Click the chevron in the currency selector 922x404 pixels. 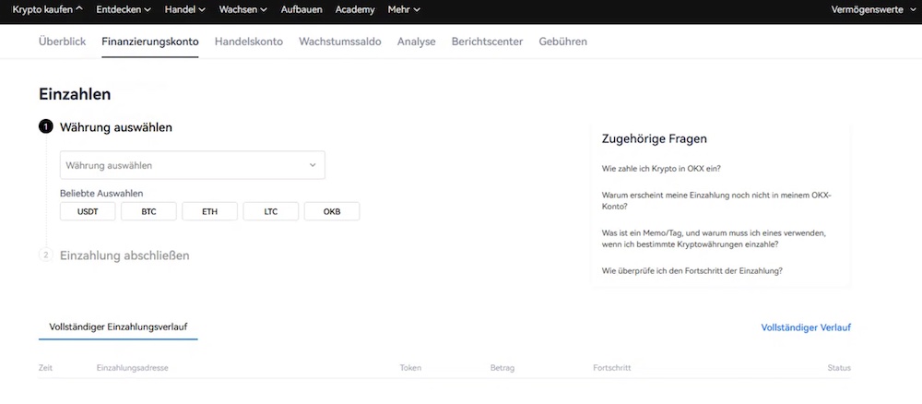click(x=313, y=165)
